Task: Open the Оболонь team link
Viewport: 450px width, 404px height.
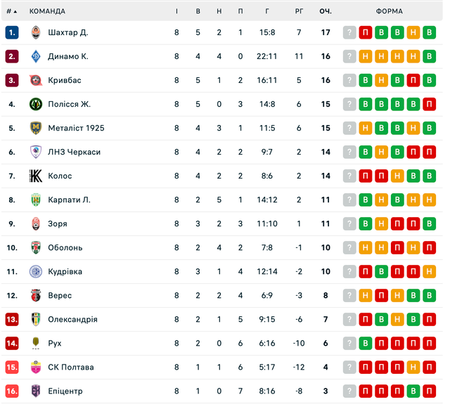Action: (65, 247)
